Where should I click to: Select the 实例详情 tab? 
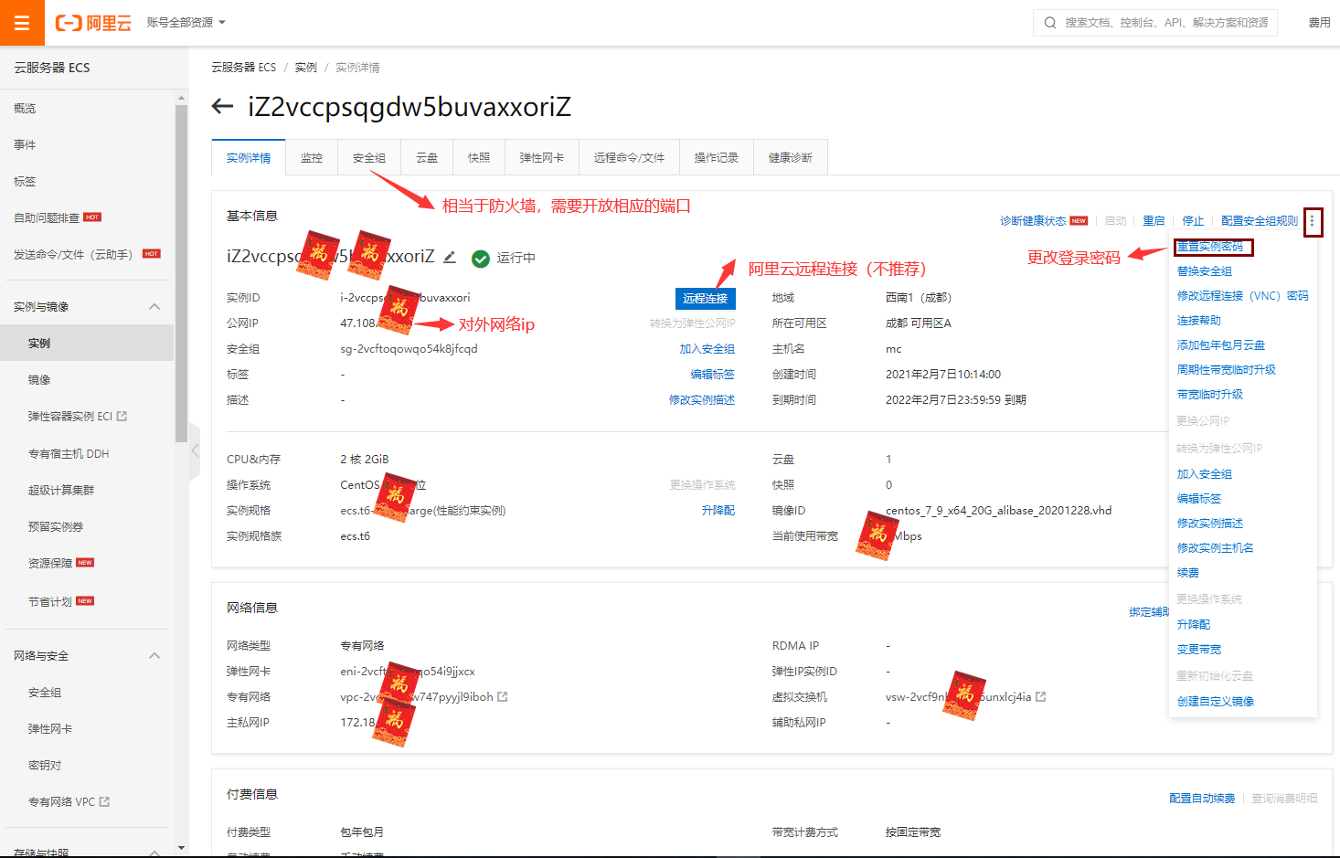coord(249,158)
